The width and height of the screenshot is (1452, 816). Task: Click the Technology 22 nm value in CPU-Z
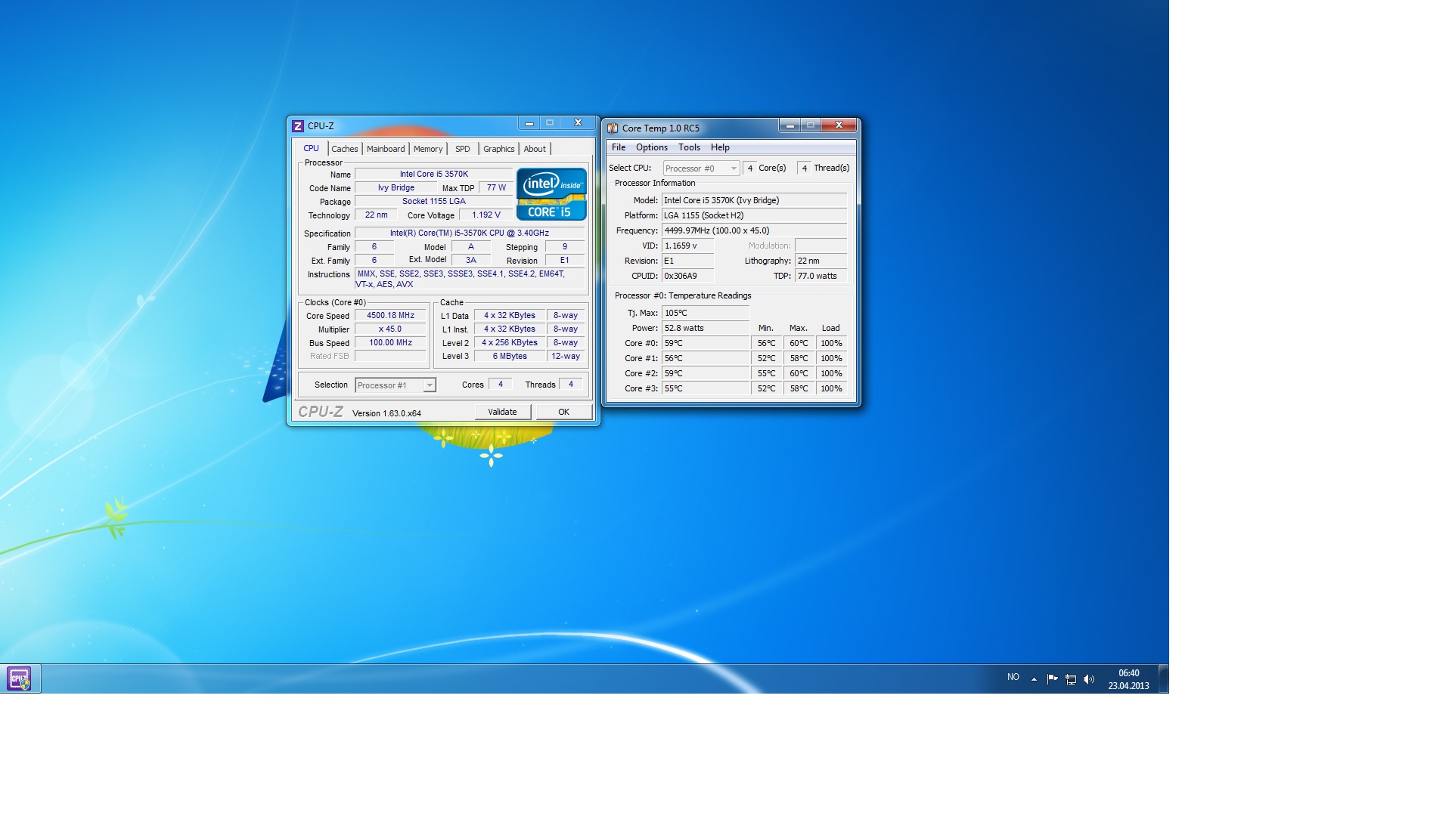click(x=376, y=215)
